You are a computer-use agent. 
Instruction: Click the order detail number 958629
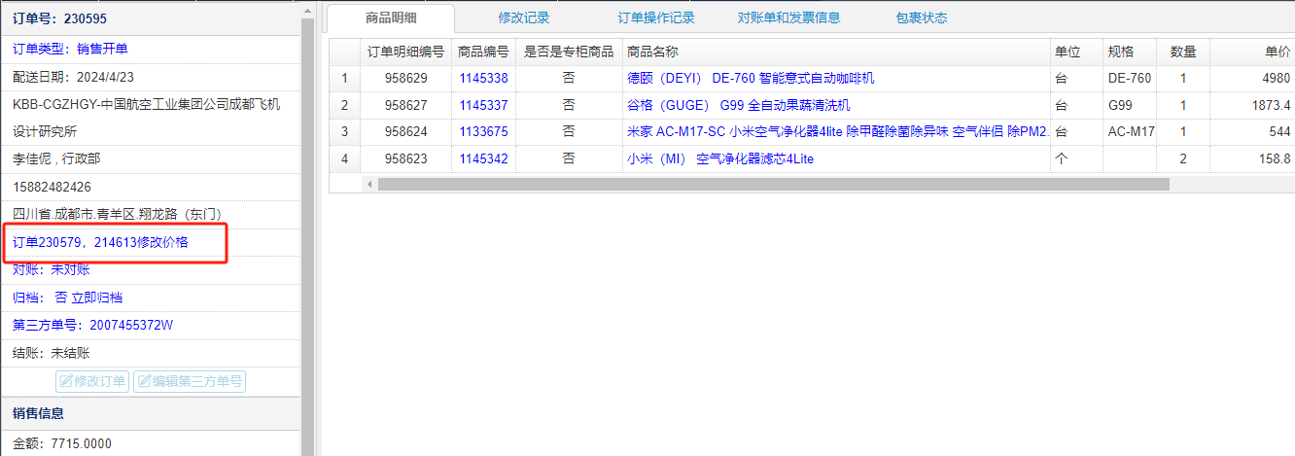(405, 78)
